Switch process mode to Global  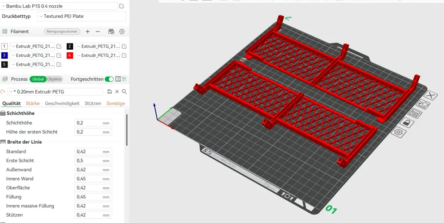point(38,79)
